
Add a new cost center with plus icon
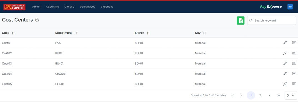(x=37, y=20)
